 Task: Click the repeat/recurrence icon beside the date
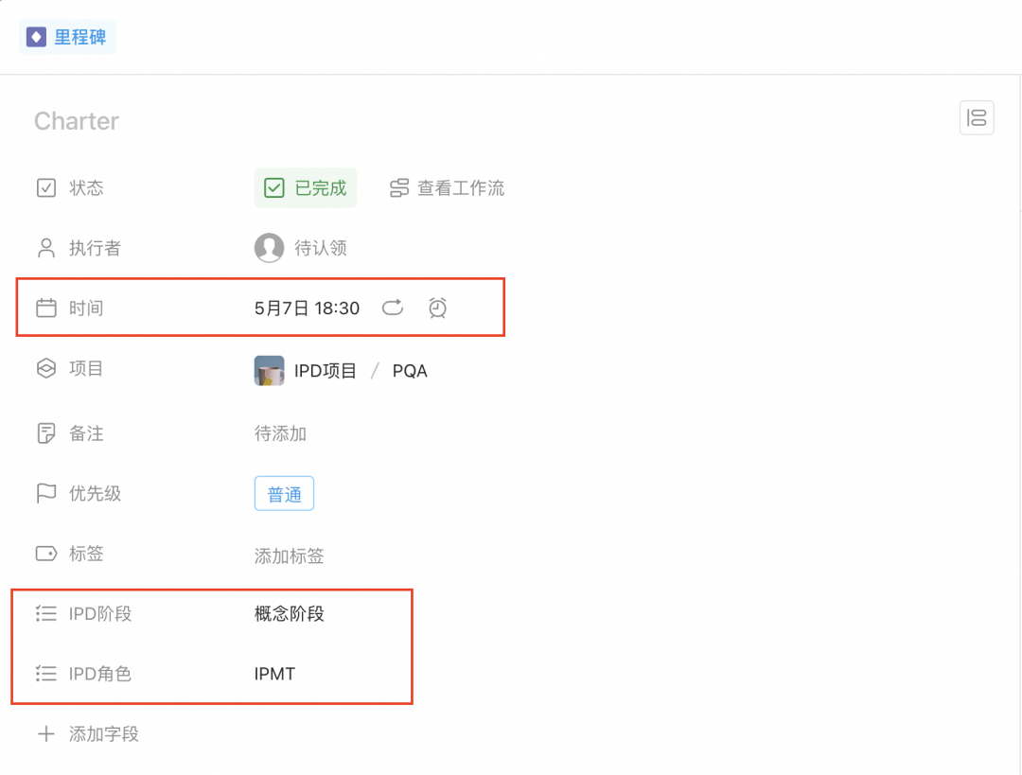392,308
